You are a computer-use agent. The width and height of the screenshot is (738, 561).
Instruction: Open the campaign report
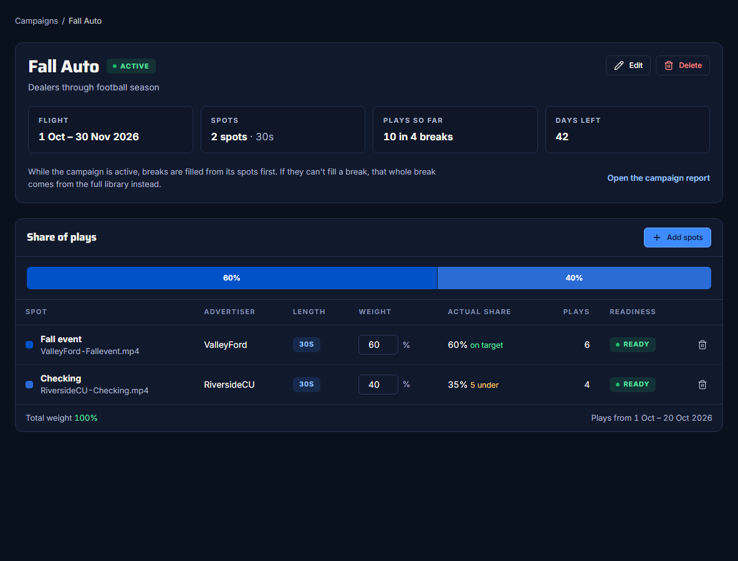658,178
